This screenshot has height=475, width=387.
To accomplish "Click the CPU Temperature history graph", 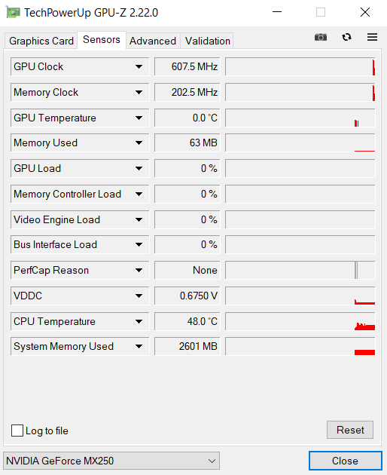I will click(x=300, y=321).
